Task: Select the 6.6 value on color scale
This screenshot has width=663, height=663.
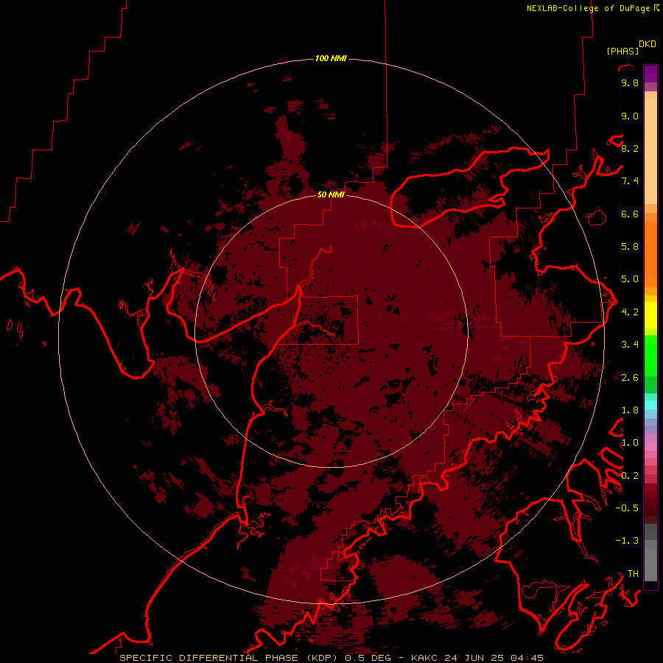Action: click(630, 214)
